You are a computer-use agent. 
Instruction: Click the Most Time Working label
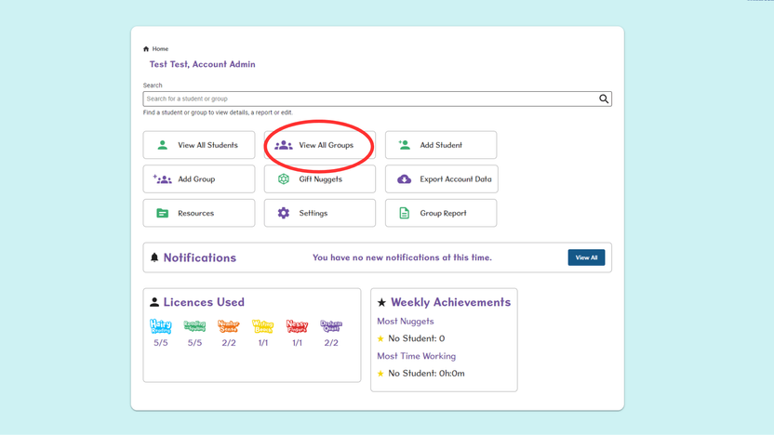[x=416, y=356]
